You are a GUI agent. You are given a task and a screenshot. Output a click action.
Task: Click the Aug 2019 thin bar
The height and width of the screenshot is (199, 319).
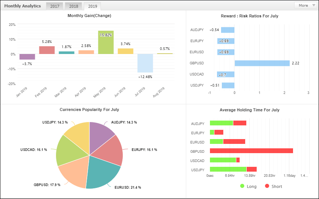(165, 54)
